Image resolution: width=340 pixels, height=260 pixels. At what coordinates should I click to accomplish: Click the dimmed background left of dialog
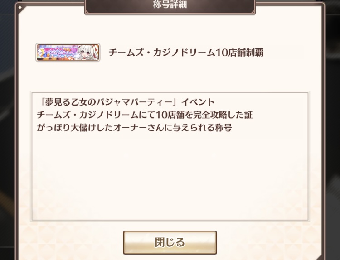coord(7,130)
